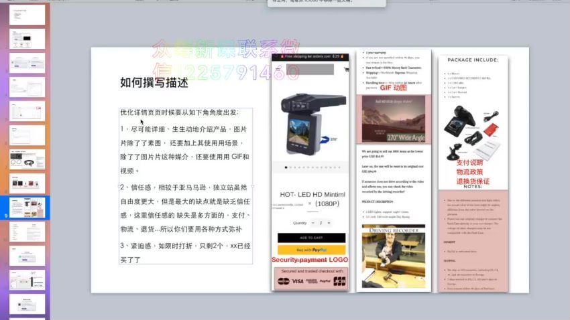Screen dimensions: 570x320
Task: Click the PRODUCT DESCRIPTION heading
Action: [x=378, y=202]
